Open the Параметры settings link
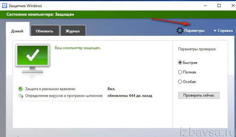 pyautogui.click(x=194, y=31)
